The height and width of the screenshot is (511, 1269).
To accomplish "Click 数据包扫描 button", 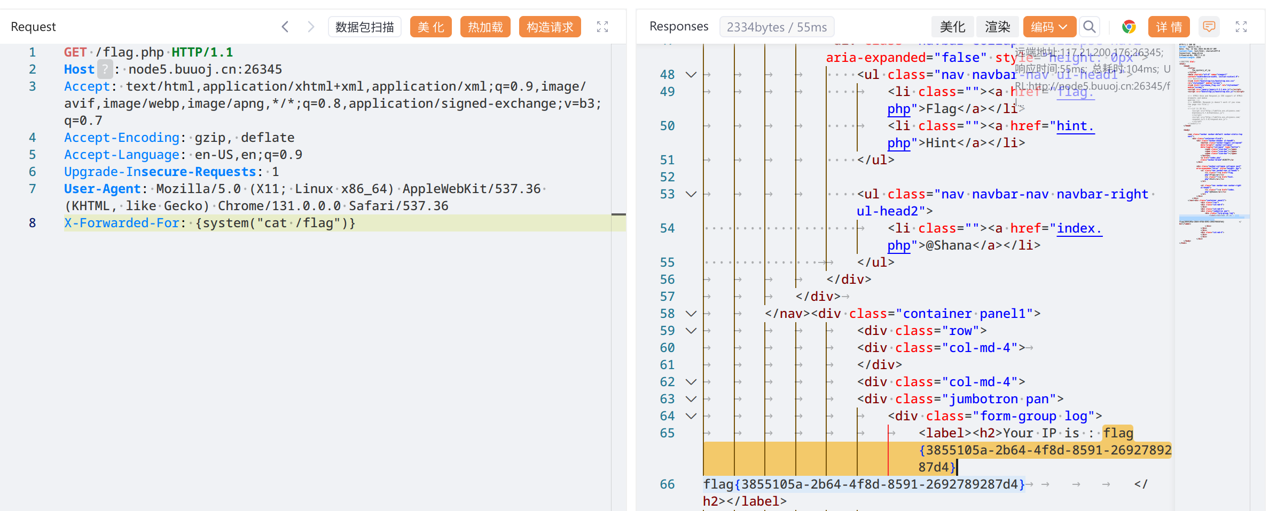I will click(365, 27).
